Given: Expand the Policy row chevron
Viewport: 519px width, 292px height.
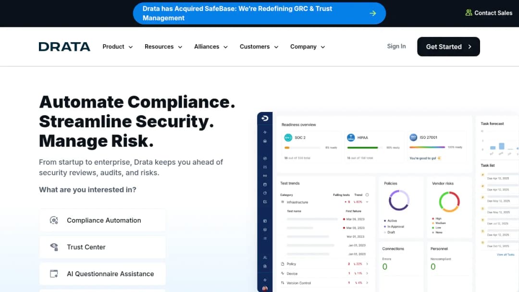Looking at the screenshot, I should point(367,264).
